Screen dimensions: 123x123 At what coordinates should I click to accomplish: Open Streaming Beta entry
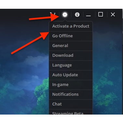71,112
